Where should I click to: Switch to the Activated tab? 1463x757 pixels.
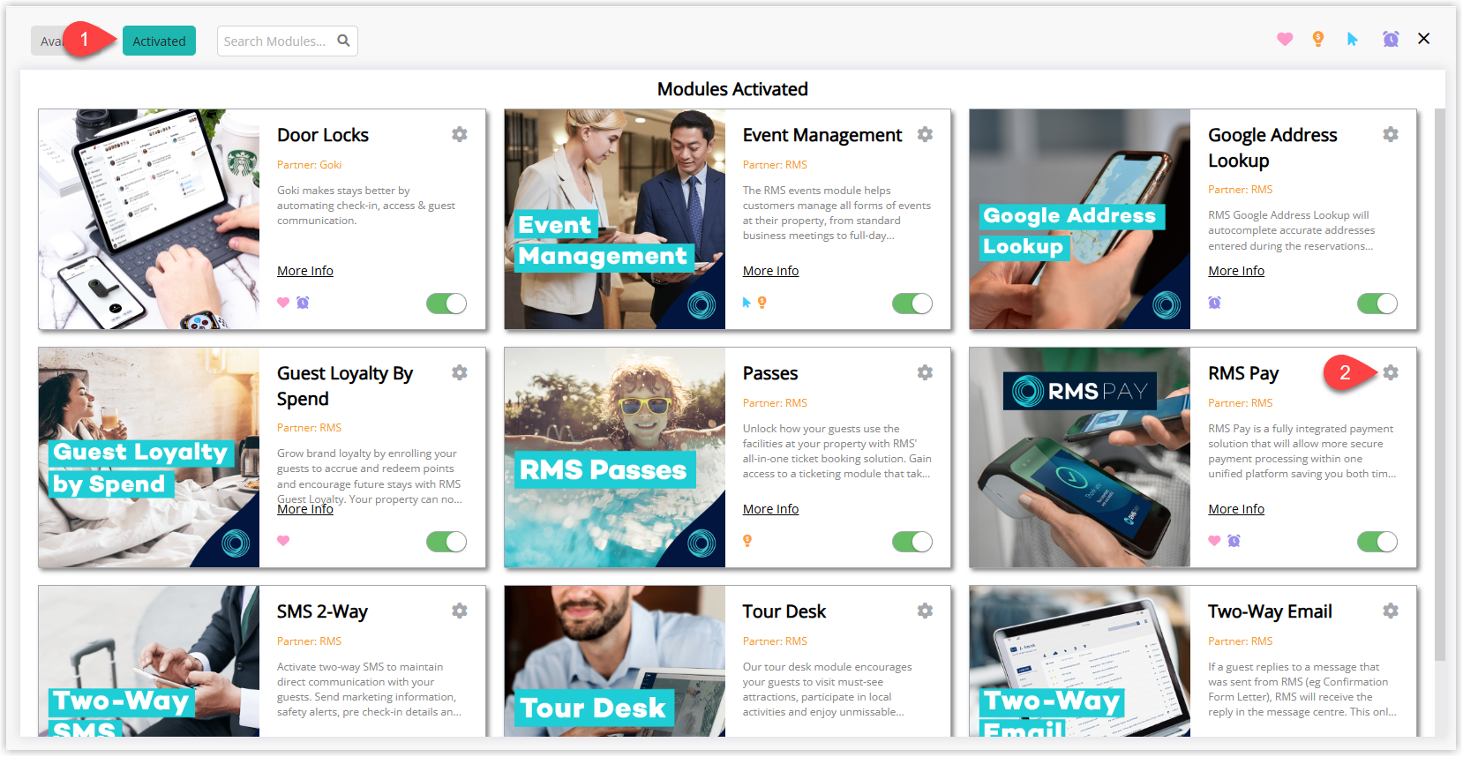pos(159,41)
